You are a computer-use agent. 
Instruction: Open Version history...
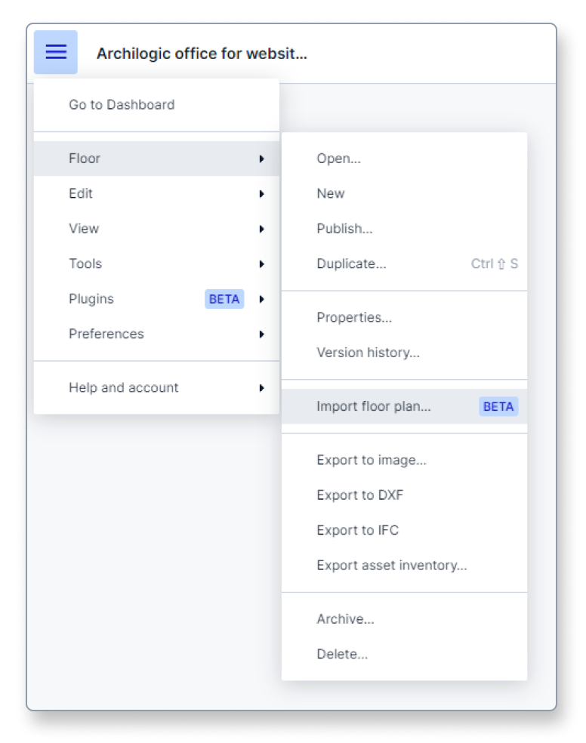(368, 353)
